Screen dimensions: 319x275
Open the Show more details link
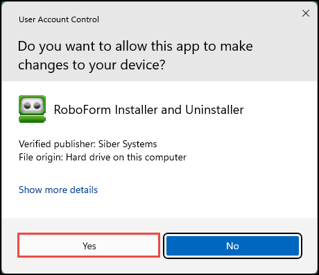[x=58, y=190]
